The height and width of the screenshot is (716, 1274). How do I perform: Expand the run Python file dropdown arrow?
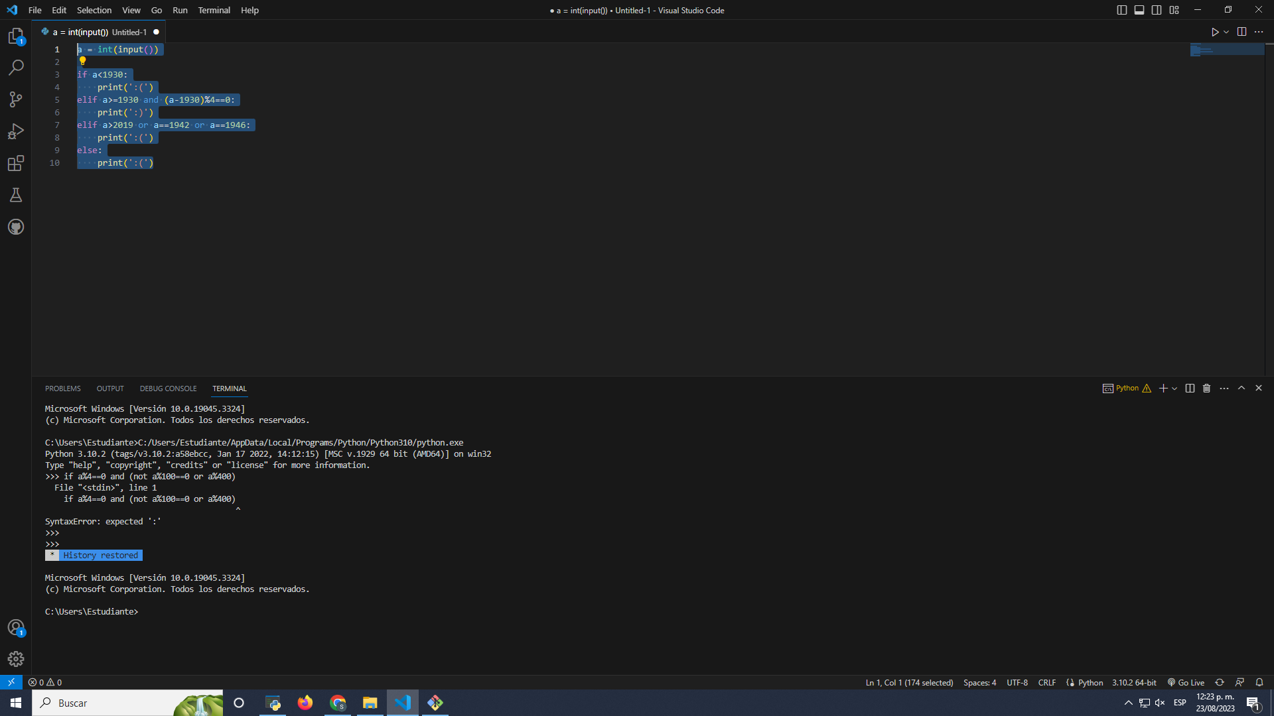pos(1226,32)
